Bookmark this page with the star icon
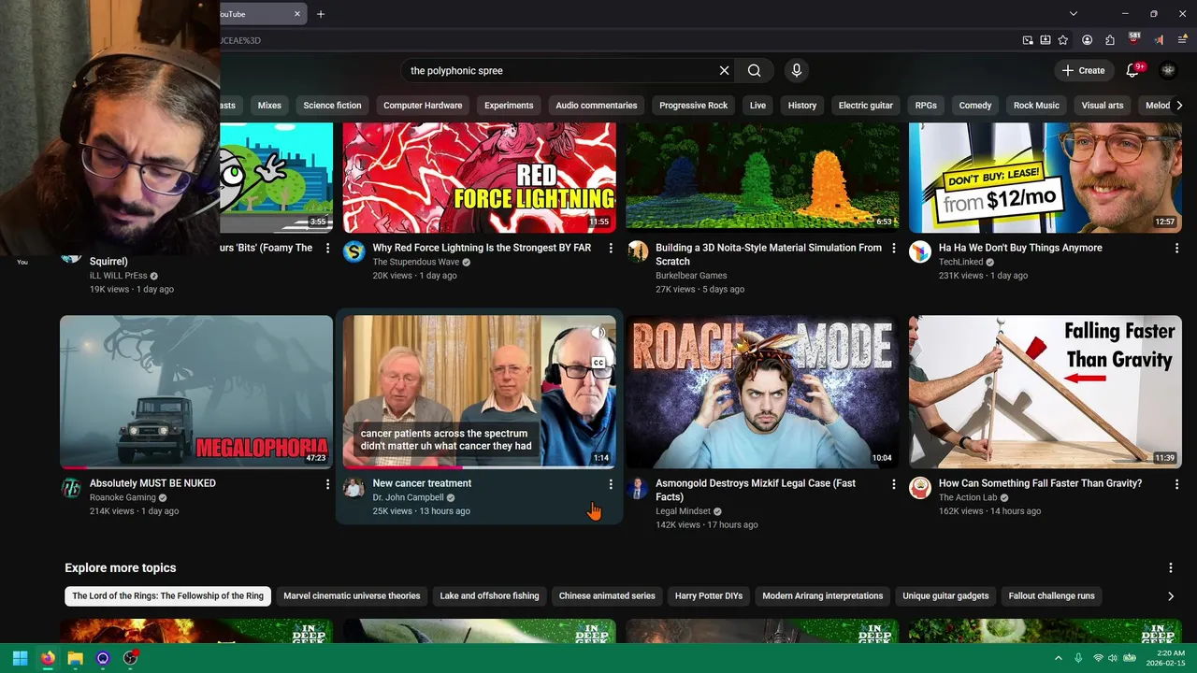 1063,40
